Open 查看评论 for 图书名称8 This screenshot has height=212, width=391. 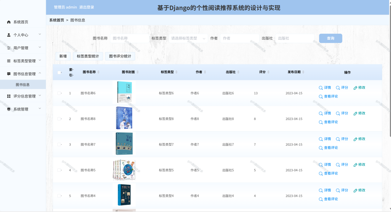(328, 122)
